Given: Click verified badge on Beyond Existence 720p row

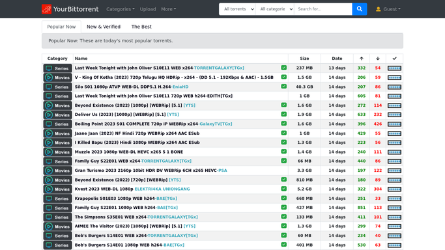Looking at the screenshot, I should (284, 179).
